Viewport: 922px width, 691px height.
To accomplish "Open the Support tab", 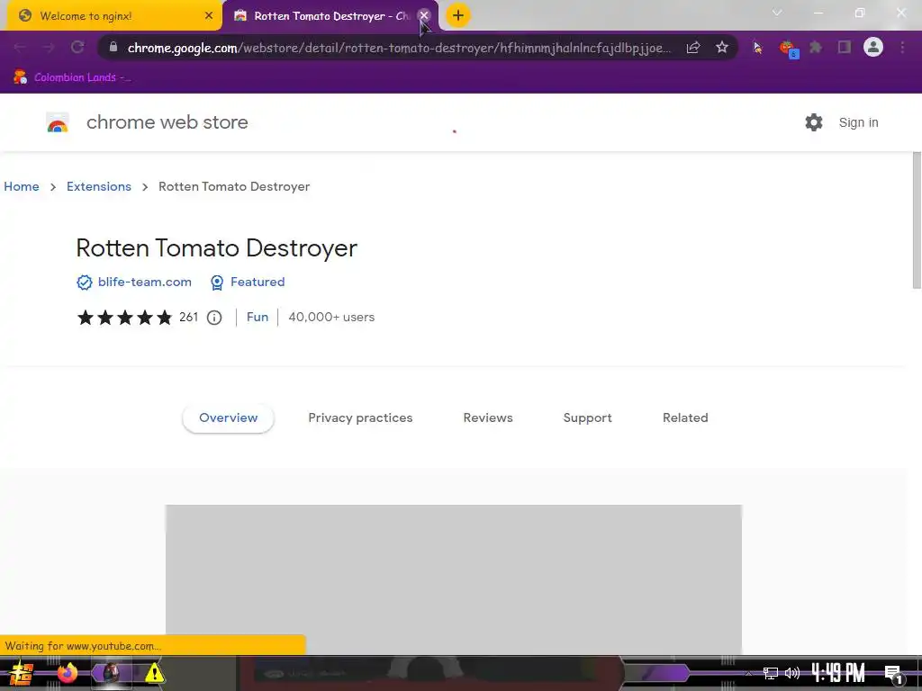I will (587, 417).
